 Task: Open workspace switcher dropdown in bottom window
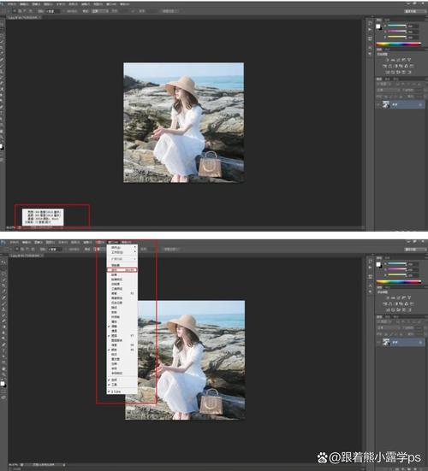click(414, 249)
